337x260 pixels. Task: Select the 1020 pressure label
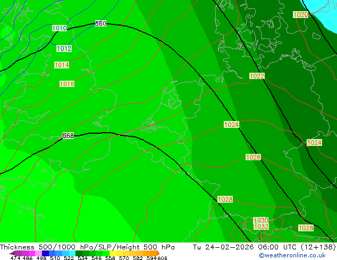tap(300, 15)
